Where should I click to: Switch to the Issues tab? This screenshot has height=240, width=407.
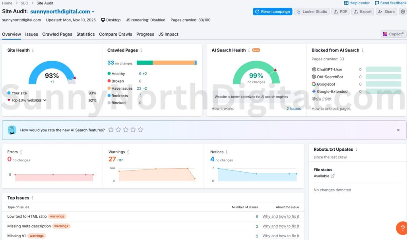[31, 34]
